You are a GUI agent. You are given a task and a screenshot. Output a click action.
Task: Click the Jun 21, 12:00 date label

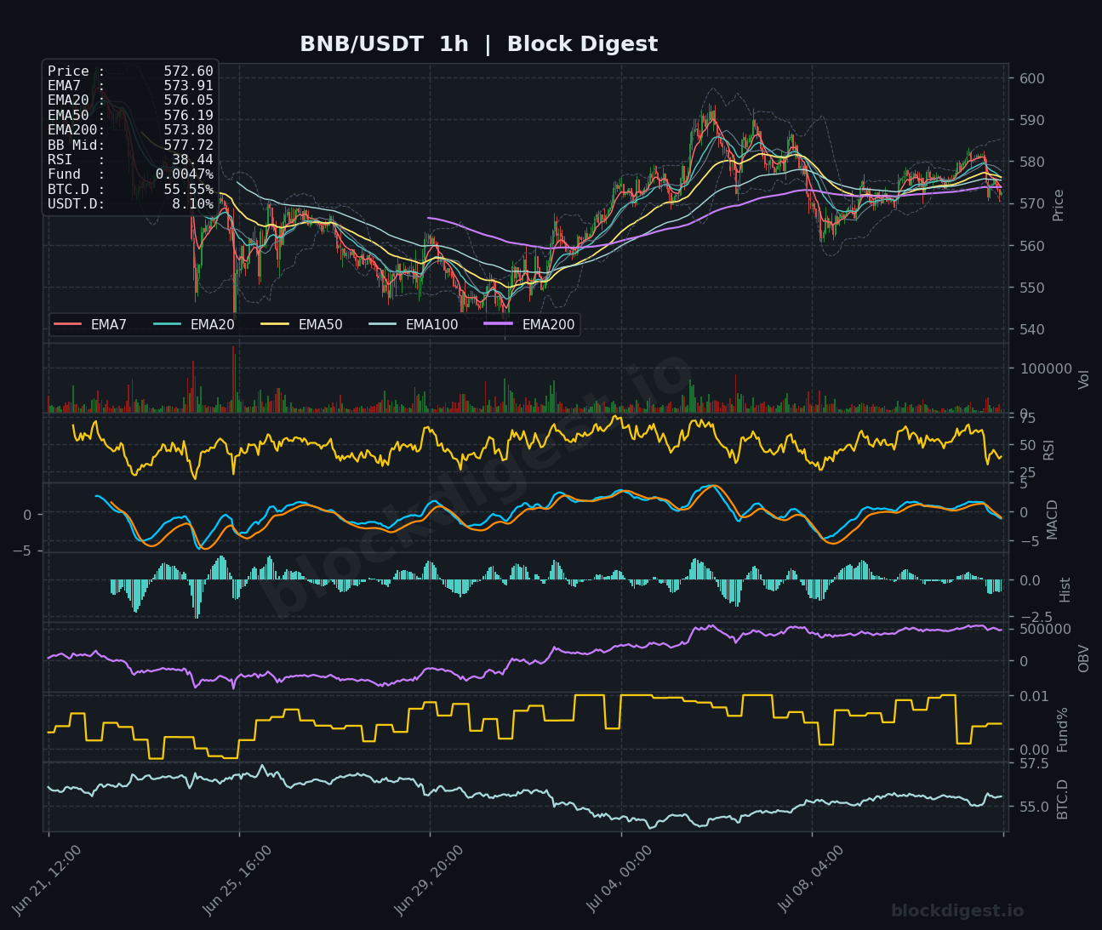47,880
